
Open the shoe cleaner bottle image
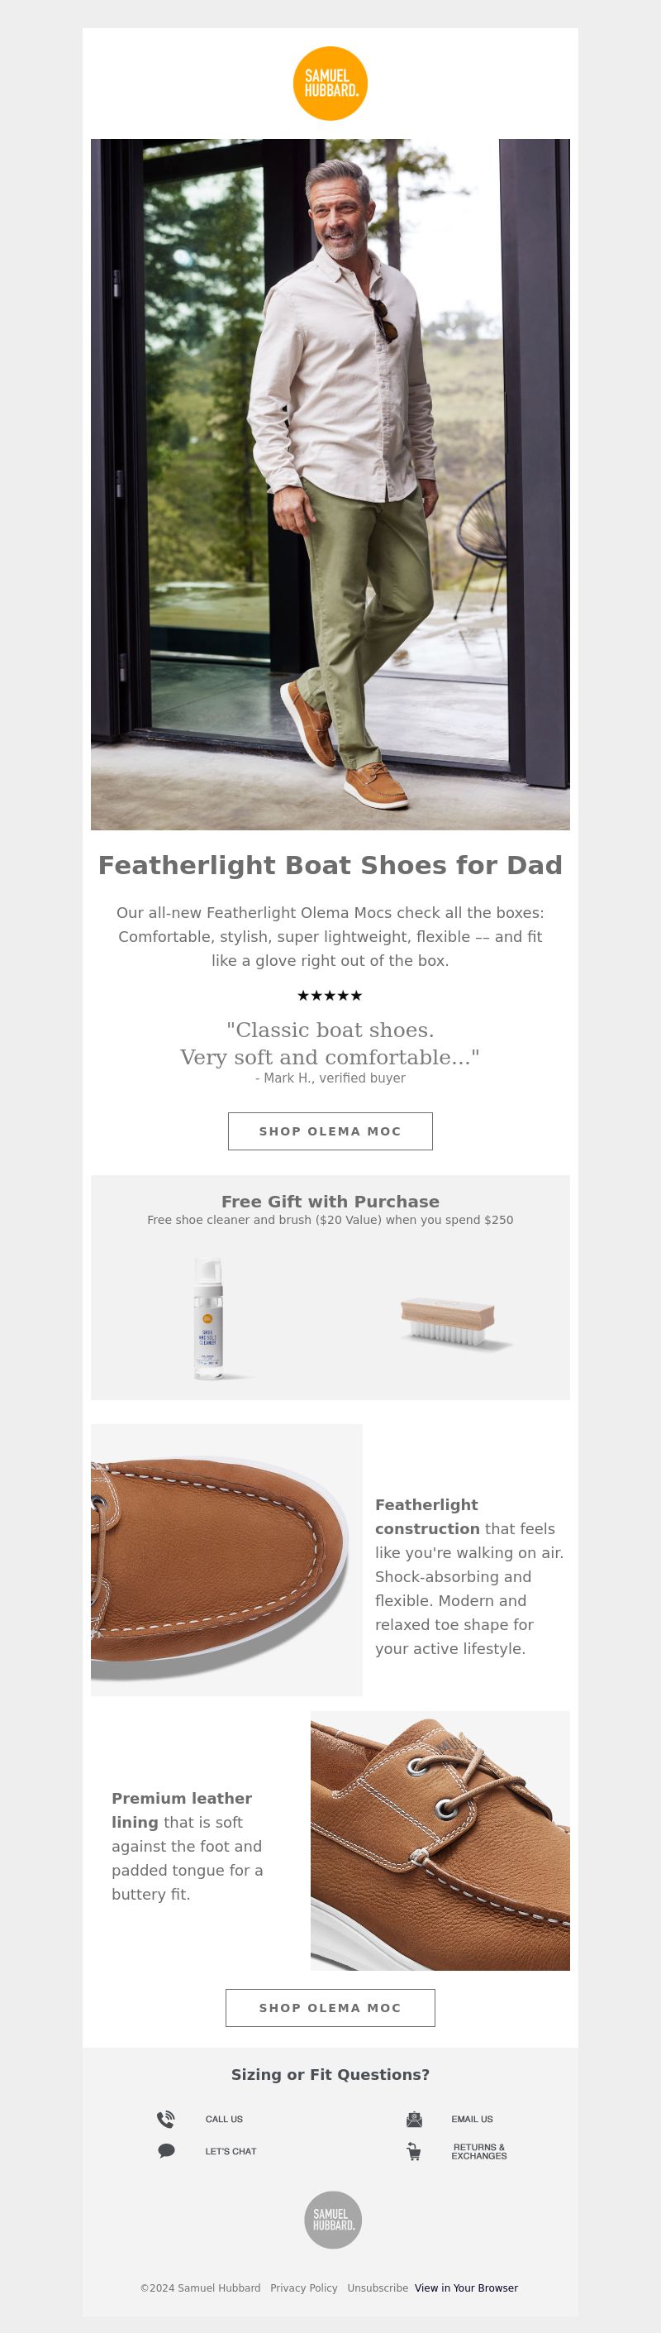210,1317
